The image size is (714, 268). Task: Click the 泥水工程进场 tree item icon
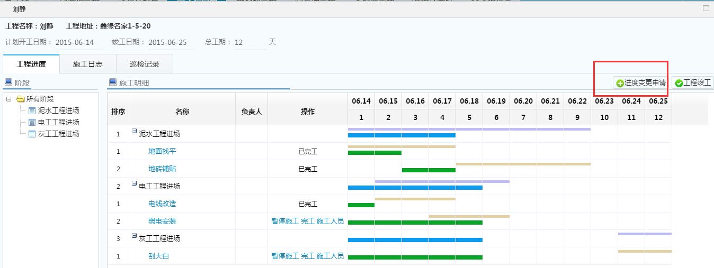click(32, 110)
